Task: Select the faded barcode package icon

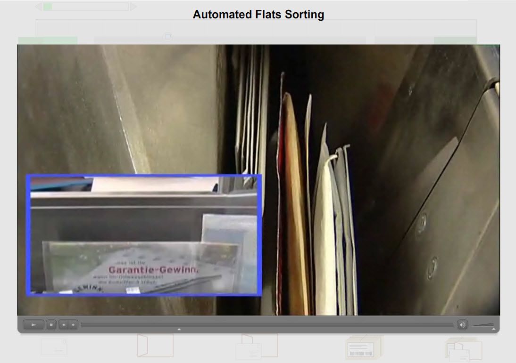Action: [x=364, y=347]
